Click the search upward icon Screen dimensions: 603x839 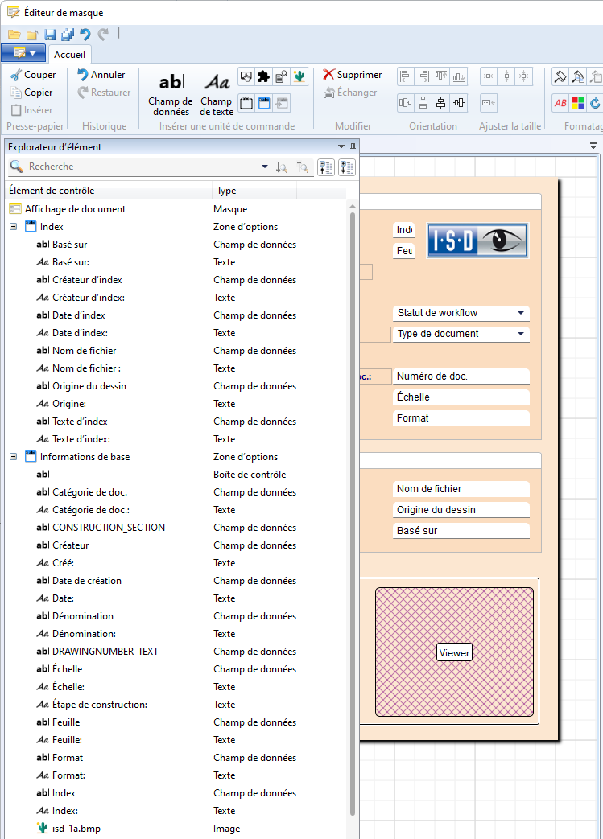(x=302, y=167)
